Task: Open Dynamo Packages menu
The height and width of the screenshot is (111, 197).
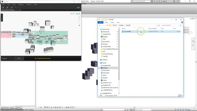Action: point(21,5)
